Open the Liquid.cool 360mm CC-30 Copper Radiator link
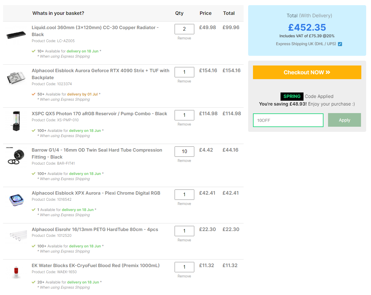This screenshot has height=295, width=371. (x=95, y=31)
